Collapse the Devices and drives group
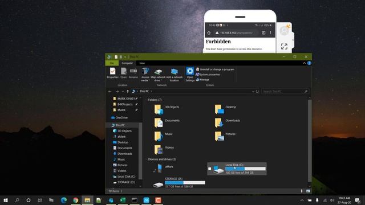 147,159
